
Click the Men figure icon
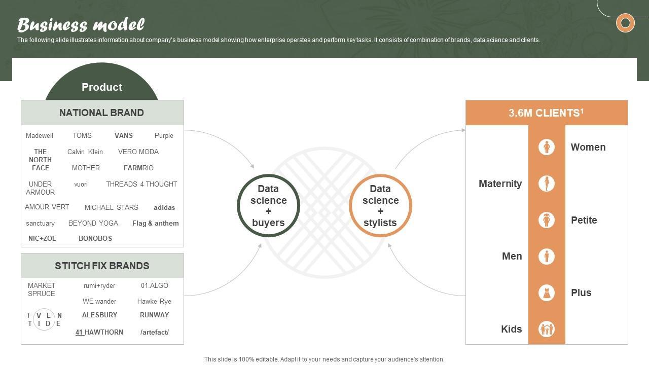547,257
